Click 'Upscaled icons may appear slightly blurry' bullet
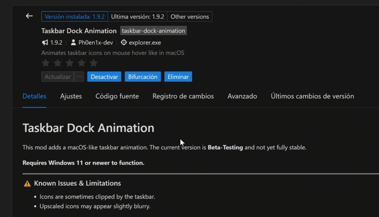 95,206
